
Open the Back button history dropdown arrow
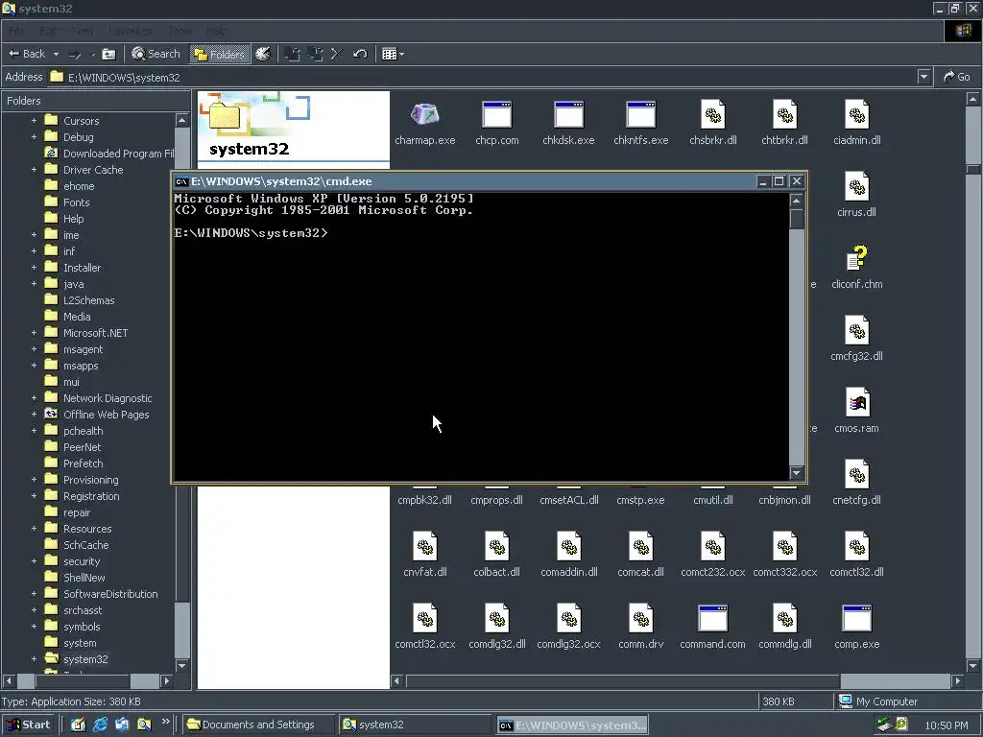point(56,54)
